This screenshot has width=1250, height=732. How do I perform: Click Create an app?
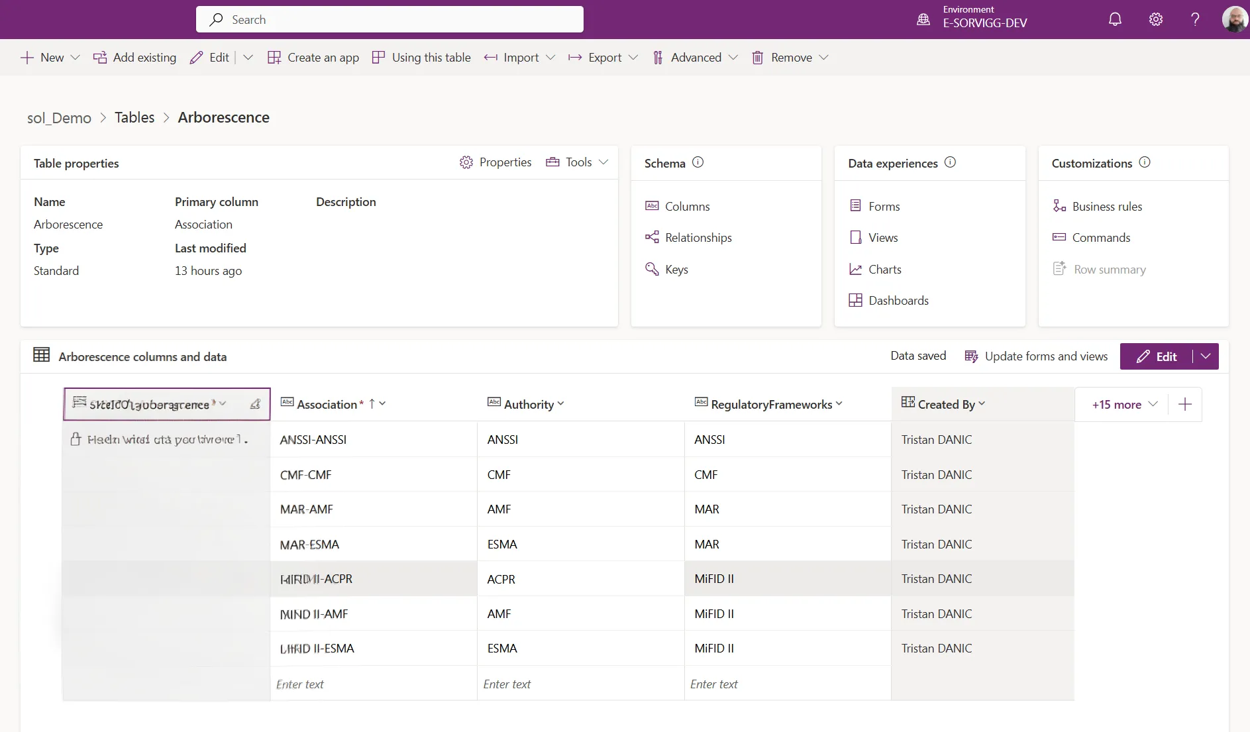tap(313, 58)
